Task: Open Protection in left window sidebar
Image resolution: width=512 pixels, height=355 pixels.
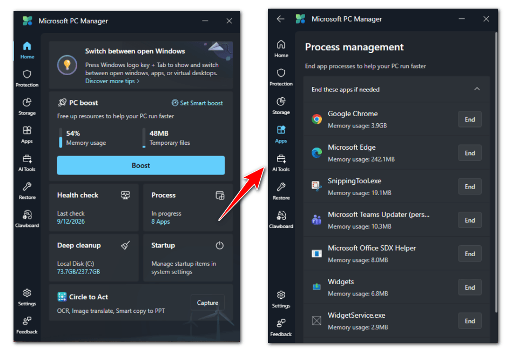Action: click(27, 78)
